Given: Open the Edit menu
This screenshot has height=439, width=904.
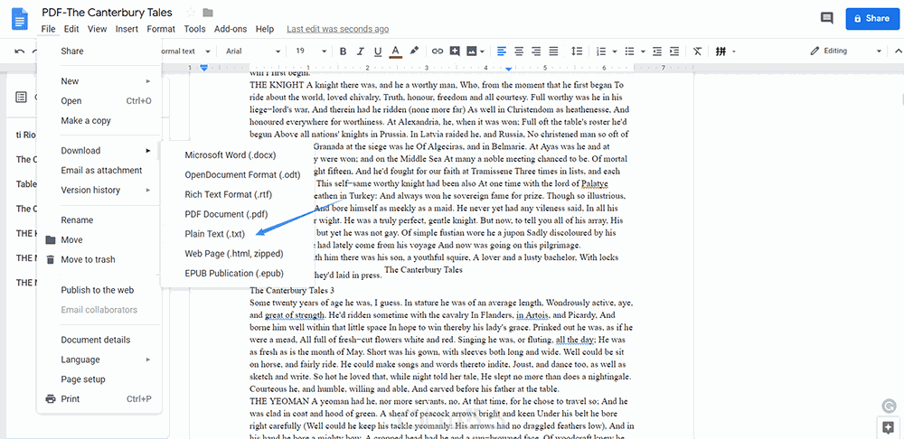Looking at the screenshot, I should pos(71,29).
